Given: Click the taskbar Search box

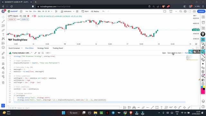Looking at the screenshot, I should 74,113.
